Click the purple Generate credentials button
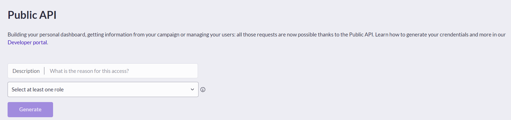This screenshot has height=120, width=511. coord(30,110)
